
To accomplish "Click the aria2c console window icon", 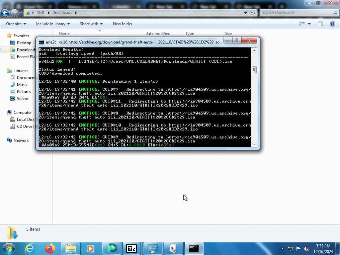I will coord(41,42).
